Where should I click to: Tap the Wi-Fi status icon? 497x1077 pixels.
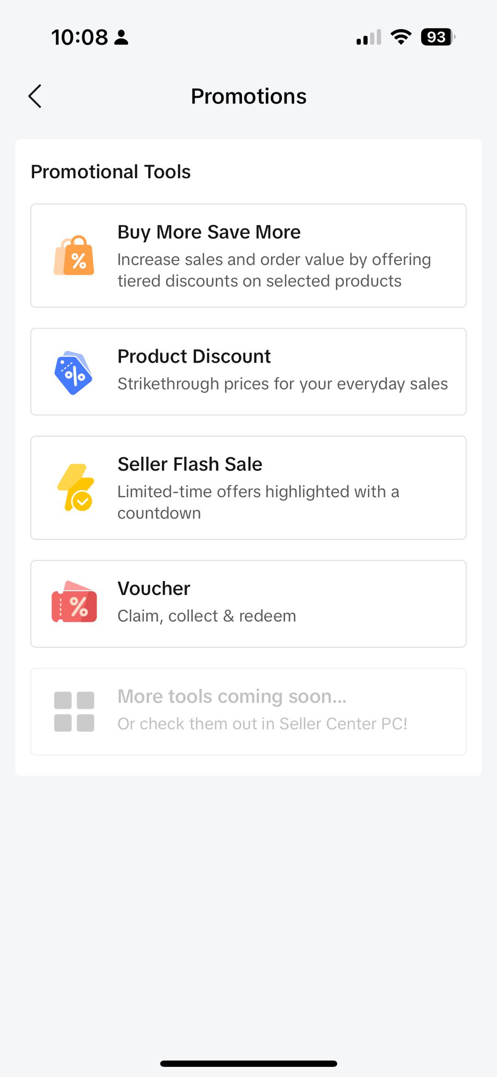(x=401, y=37)
